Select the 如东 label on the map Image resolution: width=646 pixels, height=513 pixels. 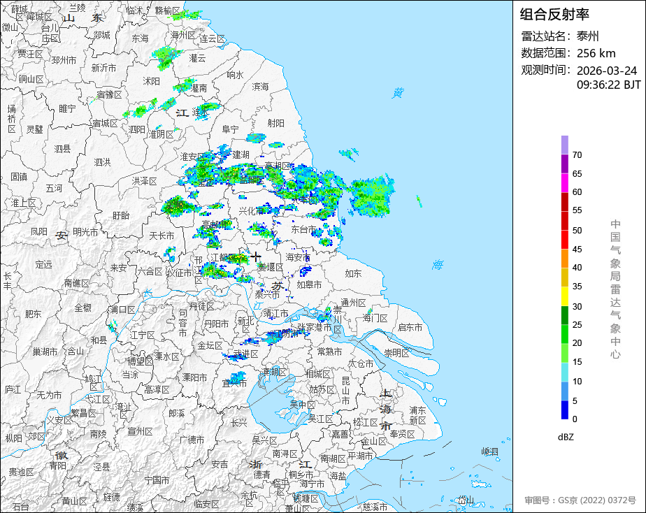(353, 273)
